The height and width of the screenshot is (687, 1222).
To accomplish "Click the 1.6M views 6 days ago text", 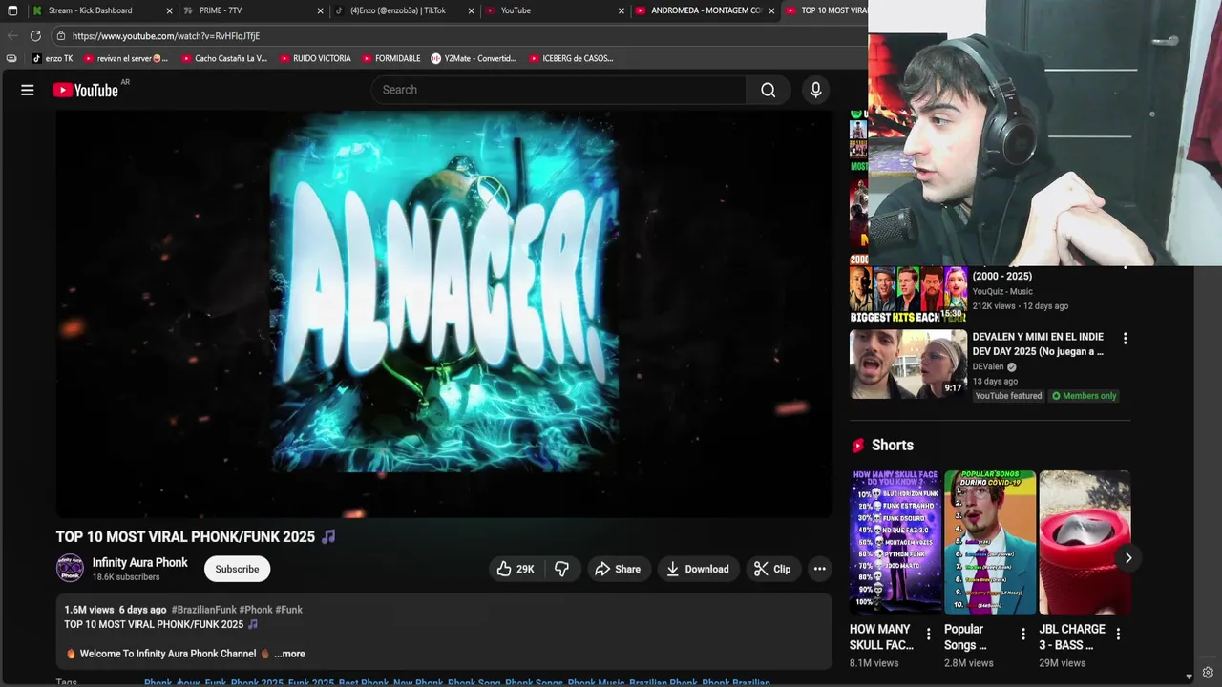I will tap(115, 609).
